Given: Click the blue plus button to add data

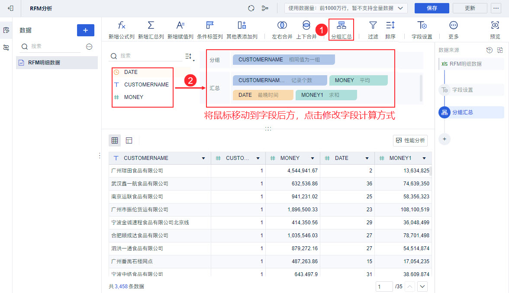Looking at the screenshot, I should click(x=86, y=30).
